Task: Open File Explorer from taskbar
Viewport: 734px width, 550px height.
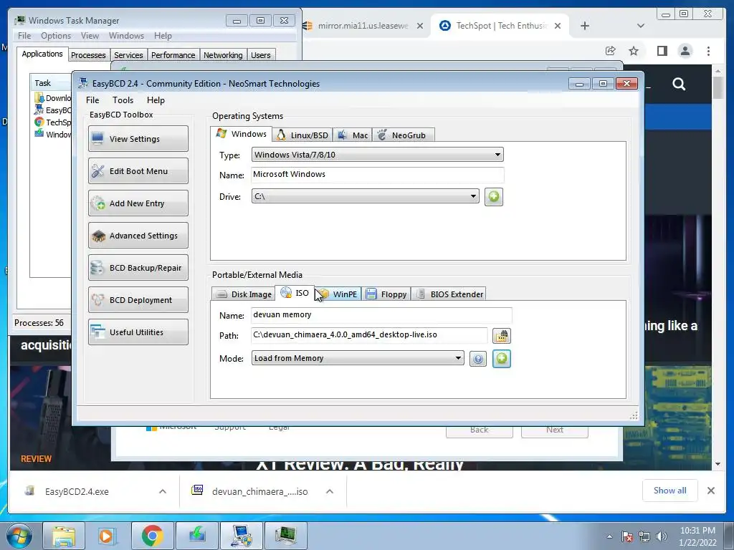Action: pyautogui.click(x=64, y=536)
